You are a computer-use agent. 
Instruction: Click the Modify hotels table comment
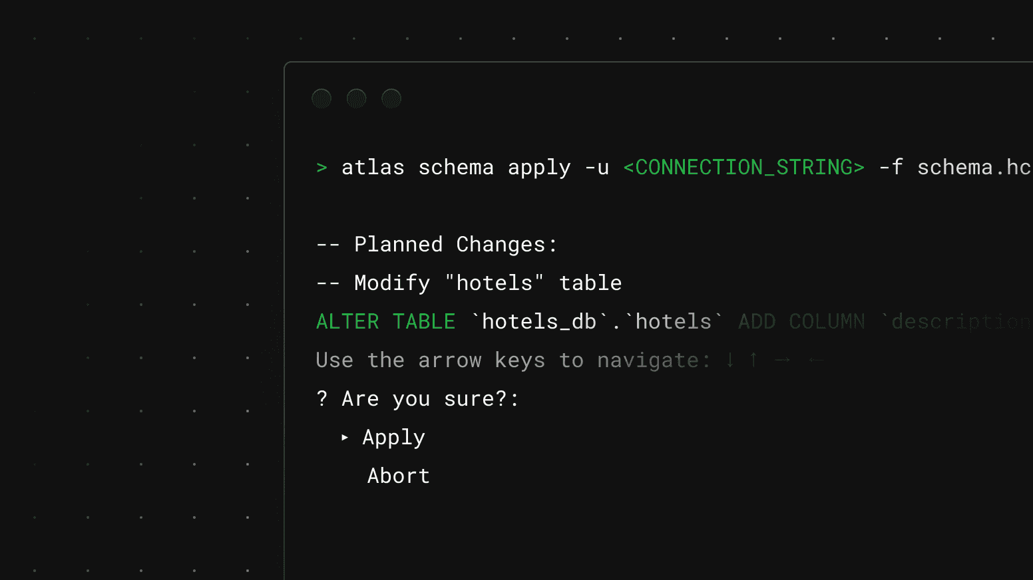pos(468,283)
